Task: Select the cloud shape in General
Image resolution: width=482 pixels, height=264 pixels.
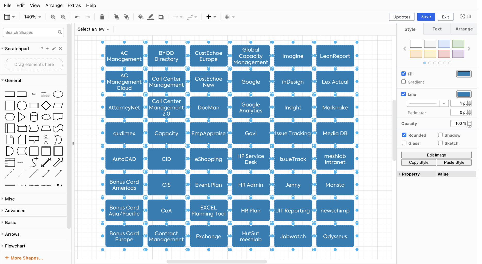Action: [46, 117]
